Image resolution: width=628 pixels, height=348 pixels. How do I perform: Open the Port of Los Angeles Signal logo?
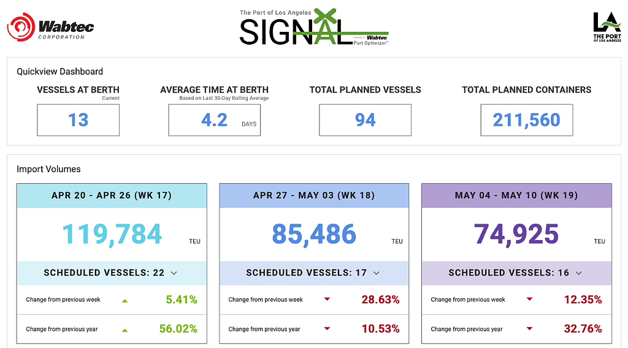[314, 27]
